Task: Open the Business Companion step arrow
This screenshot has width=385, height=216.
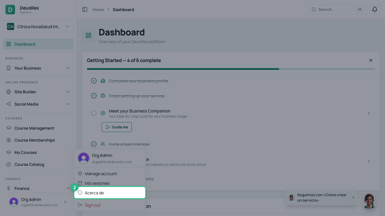Action: [x=369, y=113]
